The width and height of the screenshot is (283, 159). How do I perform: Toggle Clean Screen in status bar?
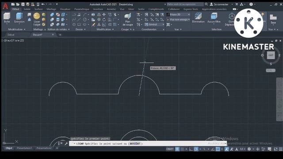(275, 149)
